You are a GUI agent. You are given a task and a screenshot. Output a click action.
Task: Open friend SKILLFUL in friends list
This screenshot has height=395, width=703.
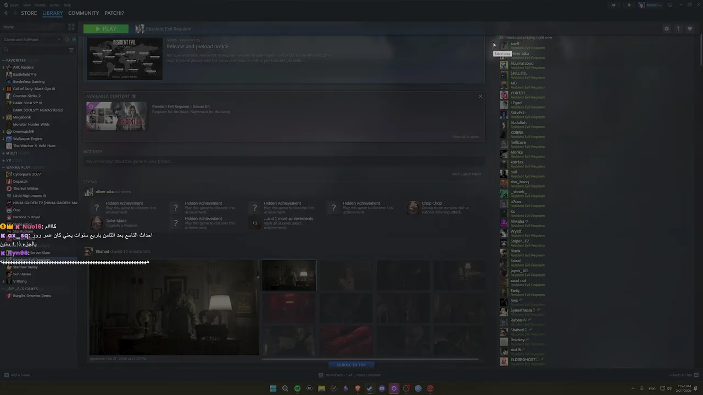[522, 75]
